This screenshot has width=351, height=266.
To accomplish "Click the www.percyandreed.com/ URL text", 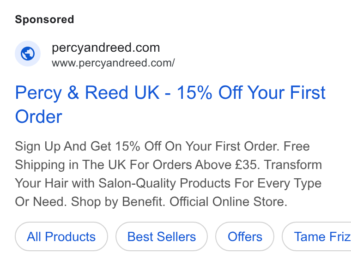I will 113,63.
